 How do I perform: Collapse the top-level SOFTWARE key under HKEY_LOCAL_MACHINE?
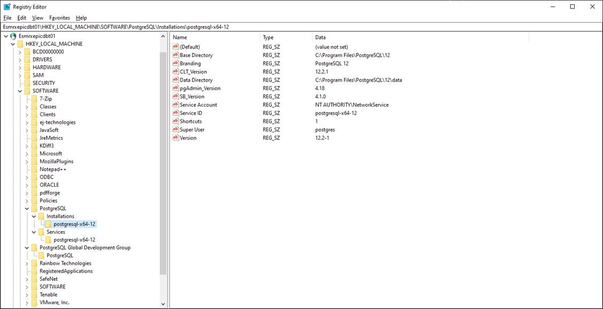click(x=20, y=91)
